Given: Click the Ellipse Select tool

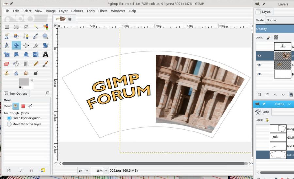Looking at the screenshot, I should pyautogui.click(x=16, y=27).
